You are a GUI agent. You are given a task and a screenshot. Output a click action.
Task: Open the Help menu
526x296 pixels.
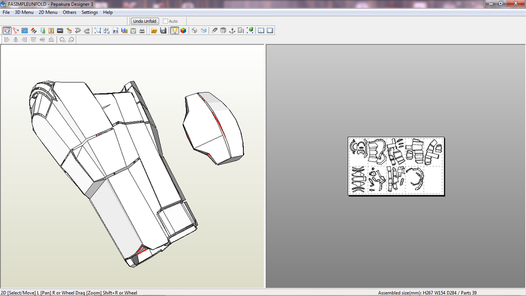108,12
